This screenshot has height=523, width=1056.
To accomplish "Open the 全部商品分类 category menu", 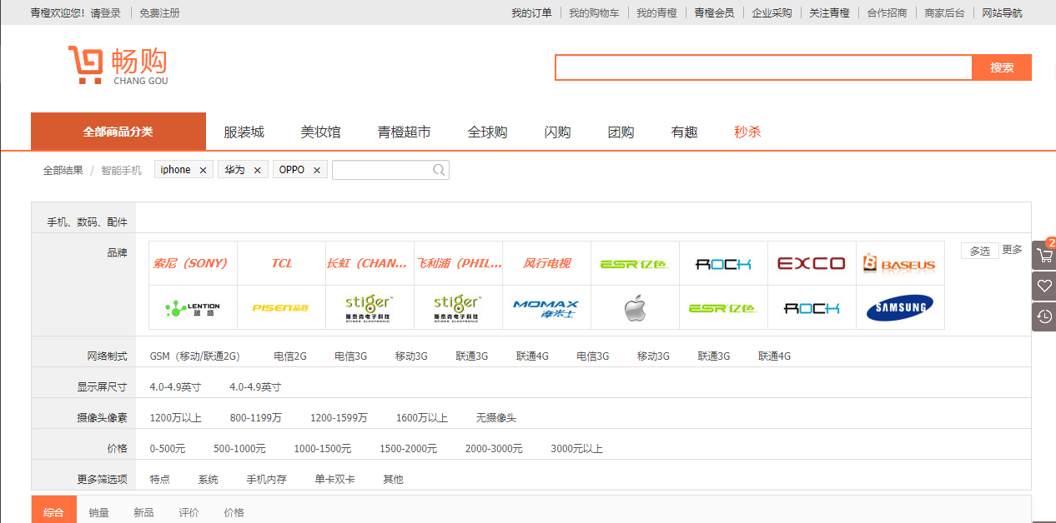I will (x=118, y=132).
